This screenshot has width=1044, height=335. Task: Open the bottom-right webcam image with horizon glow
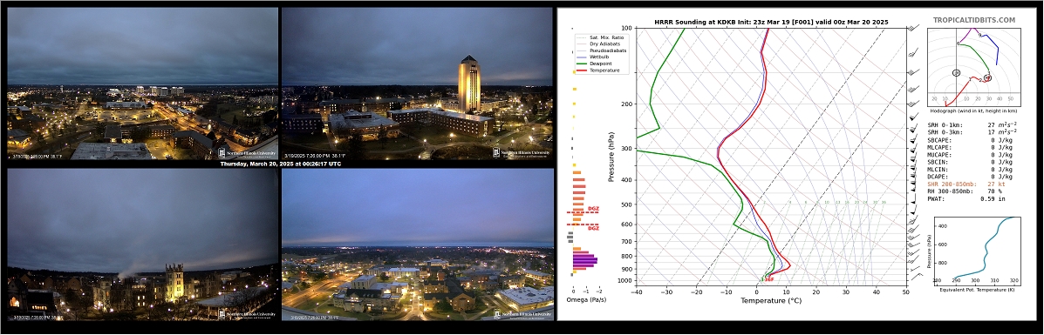coord(418,245)
